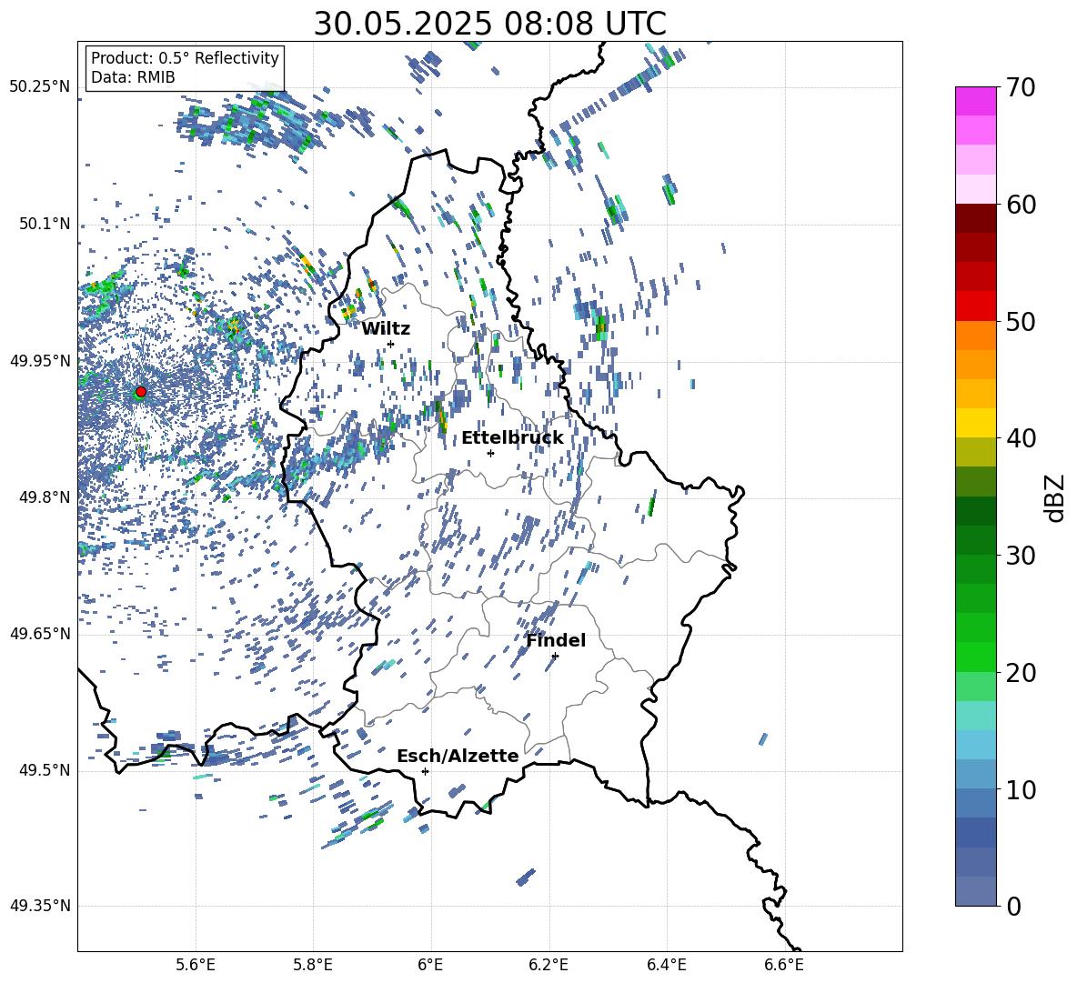Click the 49.8°N latitude label

tap(45, 497)
